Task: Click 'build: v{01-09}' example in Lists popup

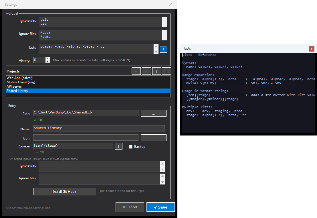Action: click(x=201, y=83)
